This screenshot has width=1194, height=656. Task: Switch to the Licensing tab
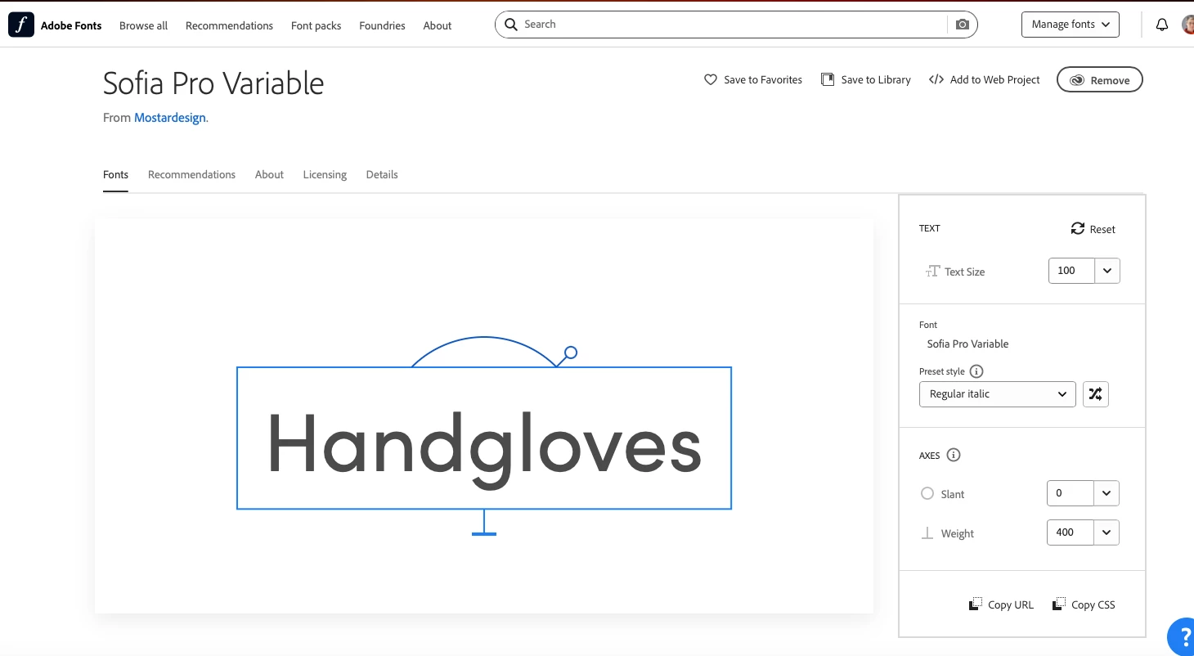coord(325,174)
